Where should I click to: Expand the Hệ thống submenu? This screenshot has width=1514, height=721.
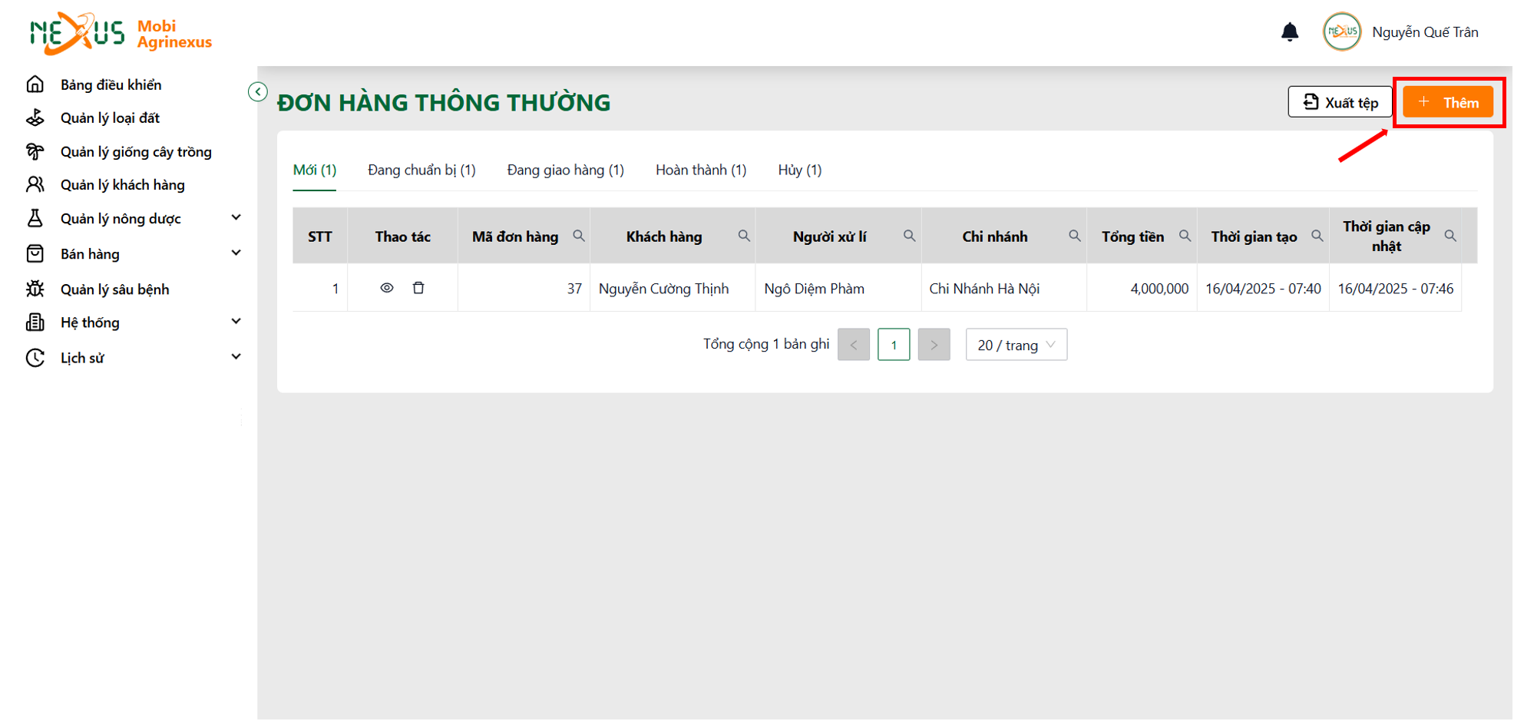[236, 321]
